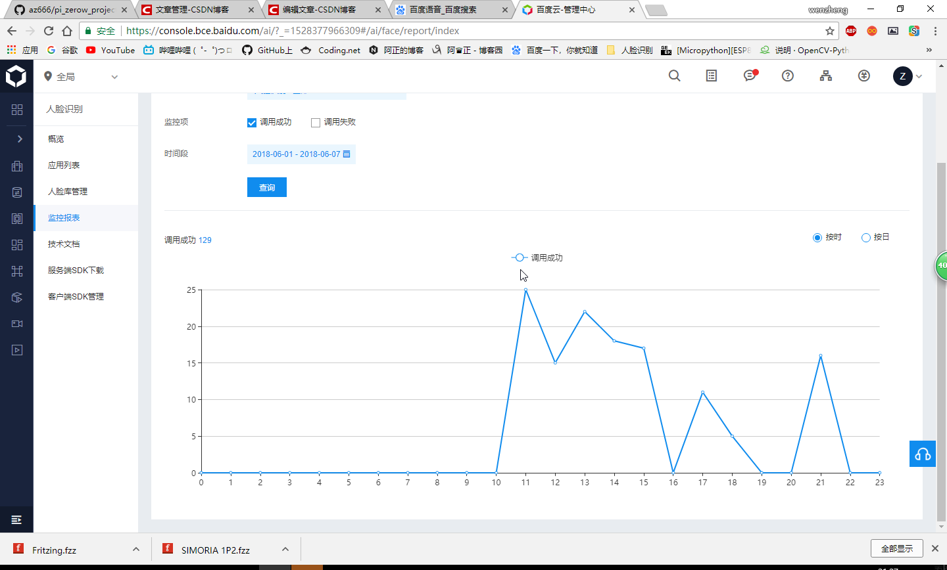Open Fritzing.fzz download options arrow
This screenshot has width=947, height=570.
pos(136,549)
